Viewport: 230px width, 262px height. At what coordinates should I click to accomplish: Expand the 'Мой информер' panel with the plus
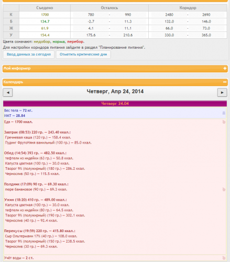(x=225, y=69)
